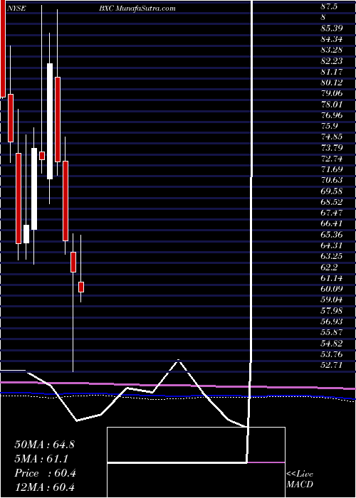Click the BXC MunafaSutra.com title text
Image resolution: width=356 pixels, height=498 pixels.
pos(137,9)
